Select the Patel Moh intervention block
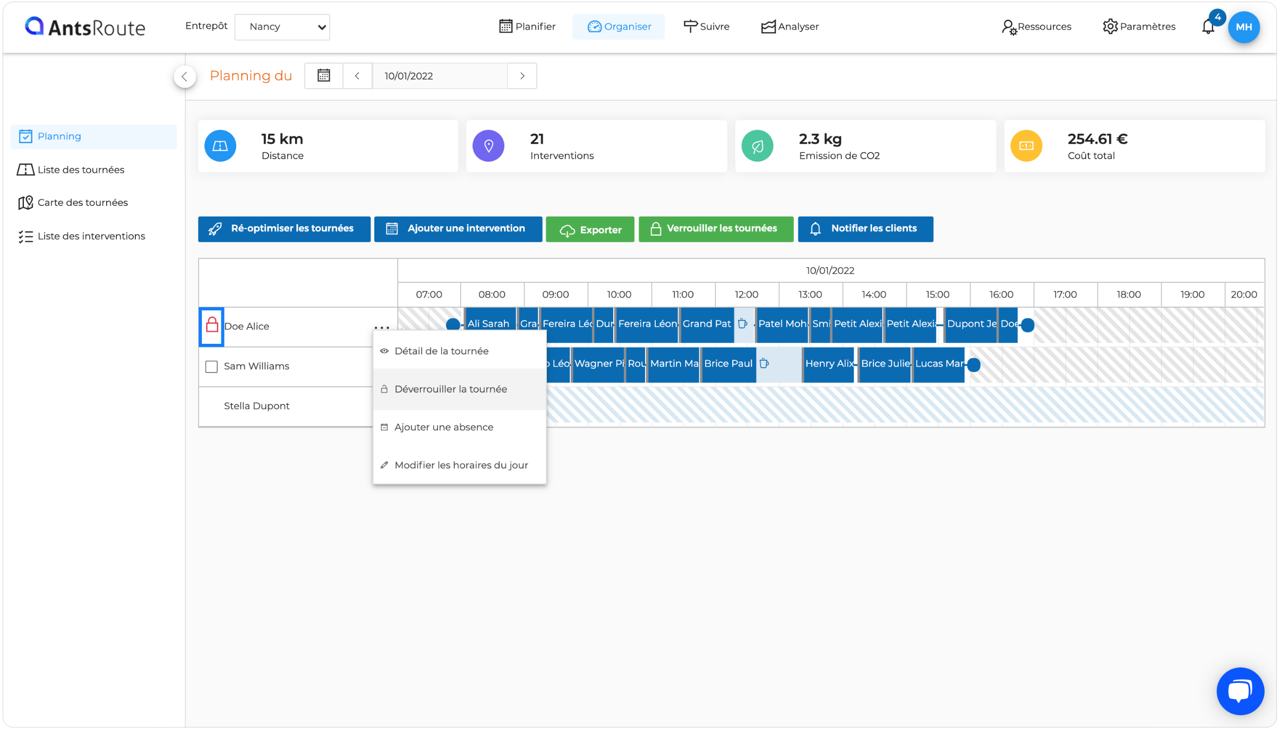Screen dimensions: 1279x729 782,324
